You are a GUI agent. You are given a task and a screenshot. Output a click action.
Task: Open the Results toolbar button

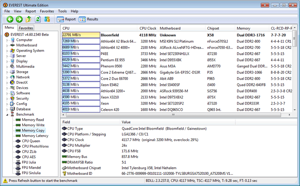[88, 19]
